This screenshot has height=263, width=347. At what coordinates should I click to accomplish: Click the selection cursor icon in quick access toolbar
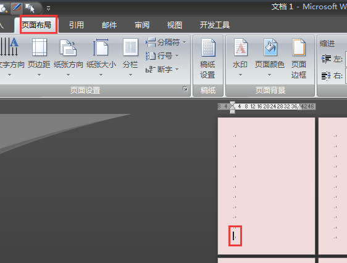pyautogui.click(x=30, y=9)
